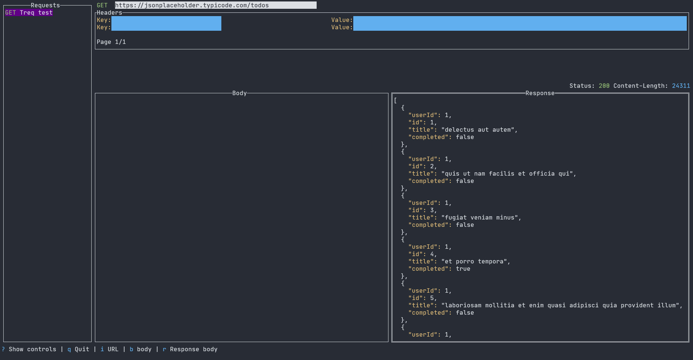Click the Content-Length 24311 value
The width and height of the screenshot is (693, 360).
tap(681, 86)
